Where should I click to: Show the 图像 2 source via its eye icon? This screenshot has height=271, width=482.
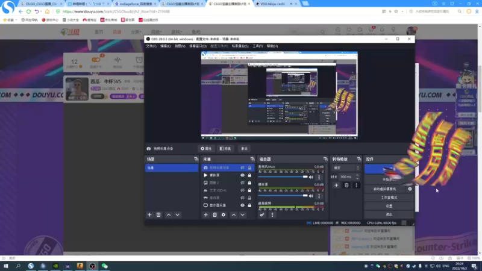pyautogui.click(x=243, y=183)
